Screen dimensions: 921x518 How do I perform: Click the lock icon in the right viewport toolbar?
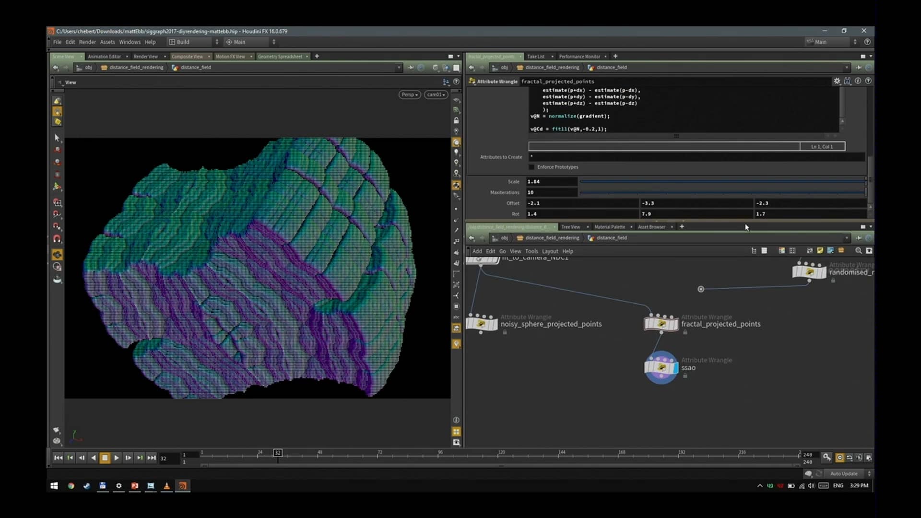click(457, 120)
